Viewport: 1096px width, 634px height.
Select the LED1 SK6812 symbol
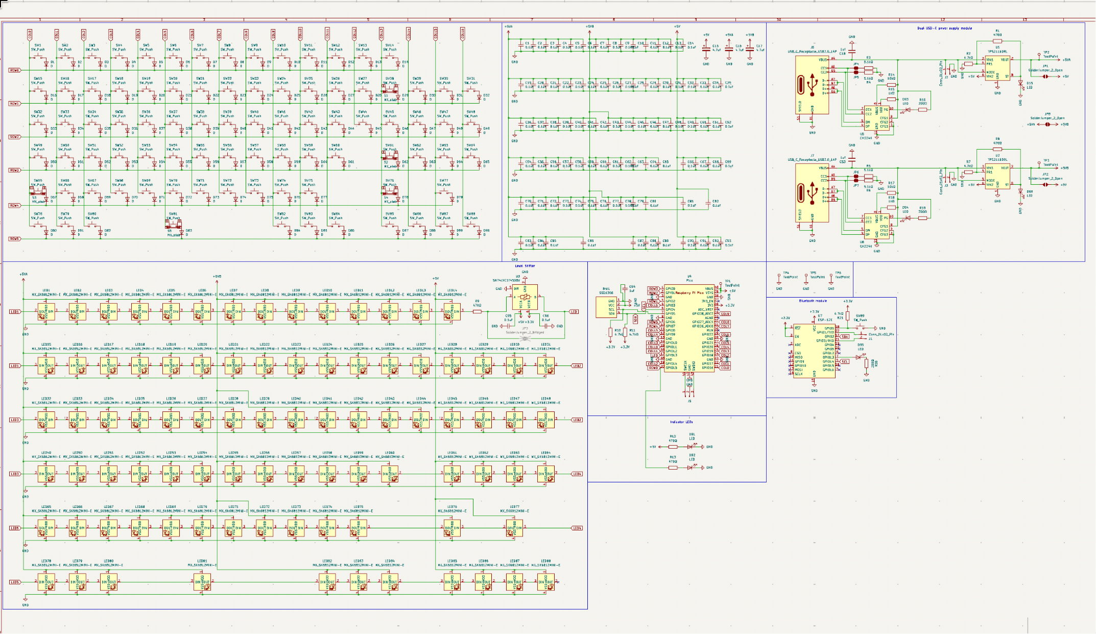pyautogui.click(x=46, y=311)
